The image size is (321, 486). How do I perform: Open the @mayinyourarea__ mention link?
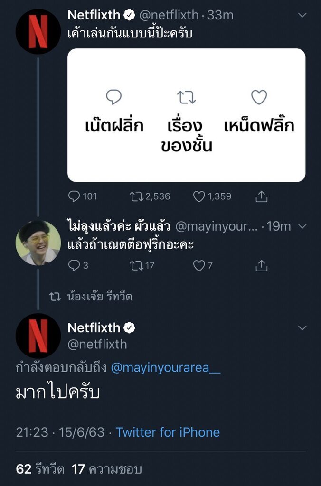coord(165,368)
